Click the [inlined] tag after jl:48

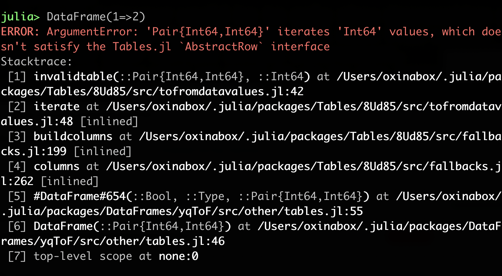[109, 122]
